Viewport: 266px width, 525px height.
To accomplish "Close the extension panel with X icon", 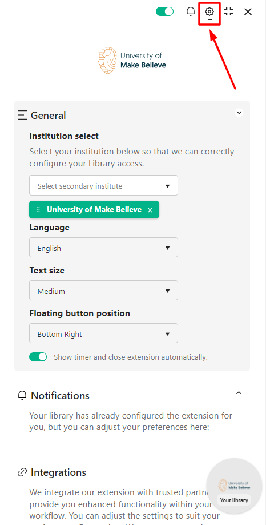I will [248, 12].
